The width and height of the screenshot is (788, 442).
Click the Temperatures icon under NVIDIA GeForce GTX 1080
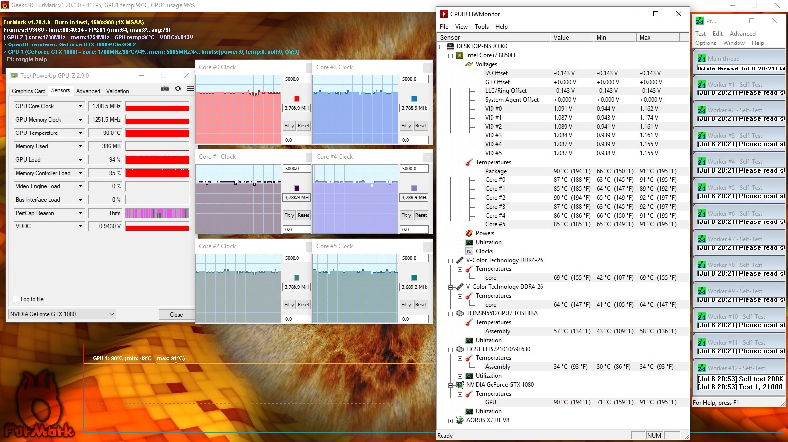coord(469,394)
